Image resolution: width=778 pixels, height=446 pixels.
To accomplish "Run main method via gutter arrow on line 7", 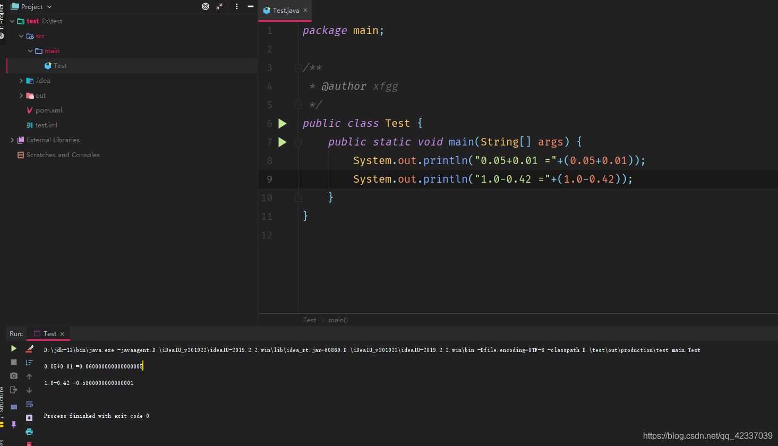I will [x=283, y=142].
